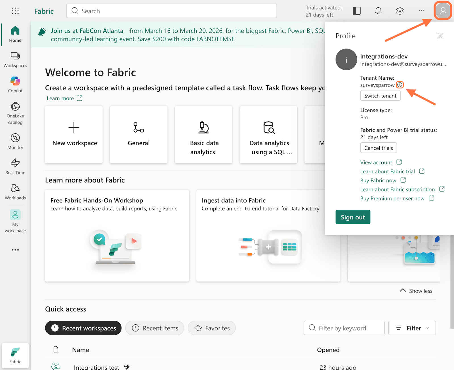Go to Monitor in the sidebar

[15, 141]
